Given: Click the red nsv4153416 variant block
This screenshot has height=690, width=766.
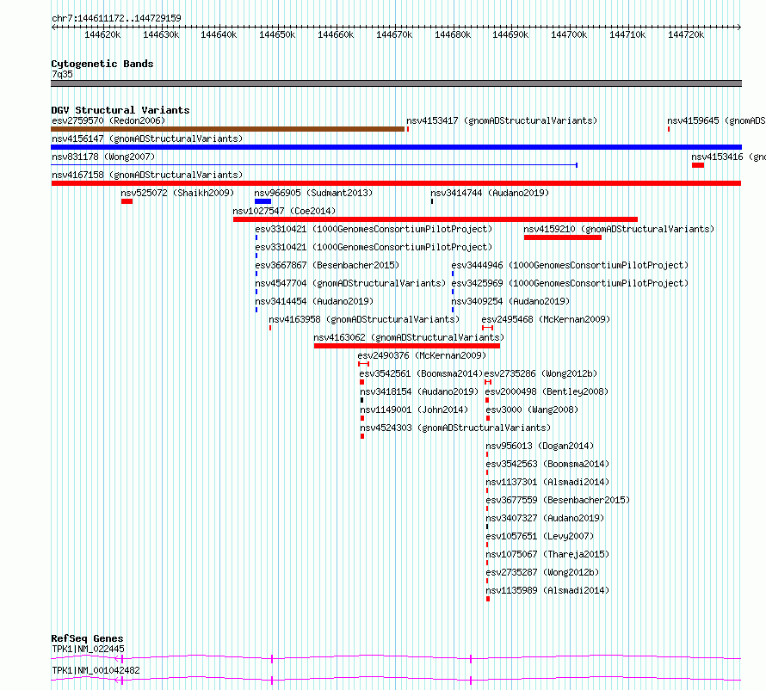Looking at the screenshot, I should click(698, 165).
